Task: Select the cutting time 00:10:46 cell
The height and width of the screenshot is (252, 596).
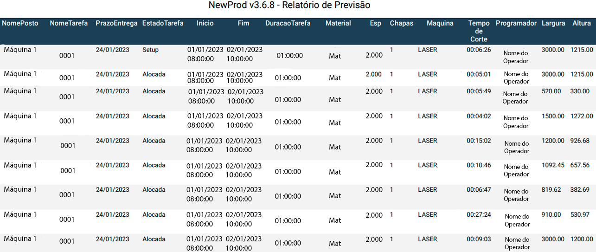Action: tap(479, 165)
